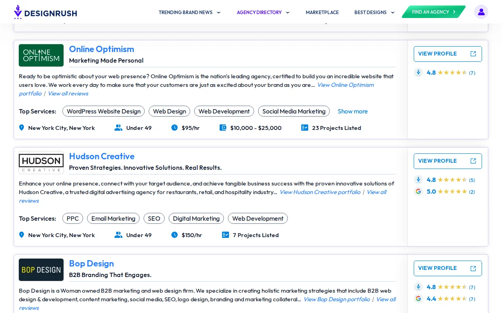Viewport: 502px width, 313px height.
Task: Click location pin icon in Online Optimism card
Action: coord(22,128)
